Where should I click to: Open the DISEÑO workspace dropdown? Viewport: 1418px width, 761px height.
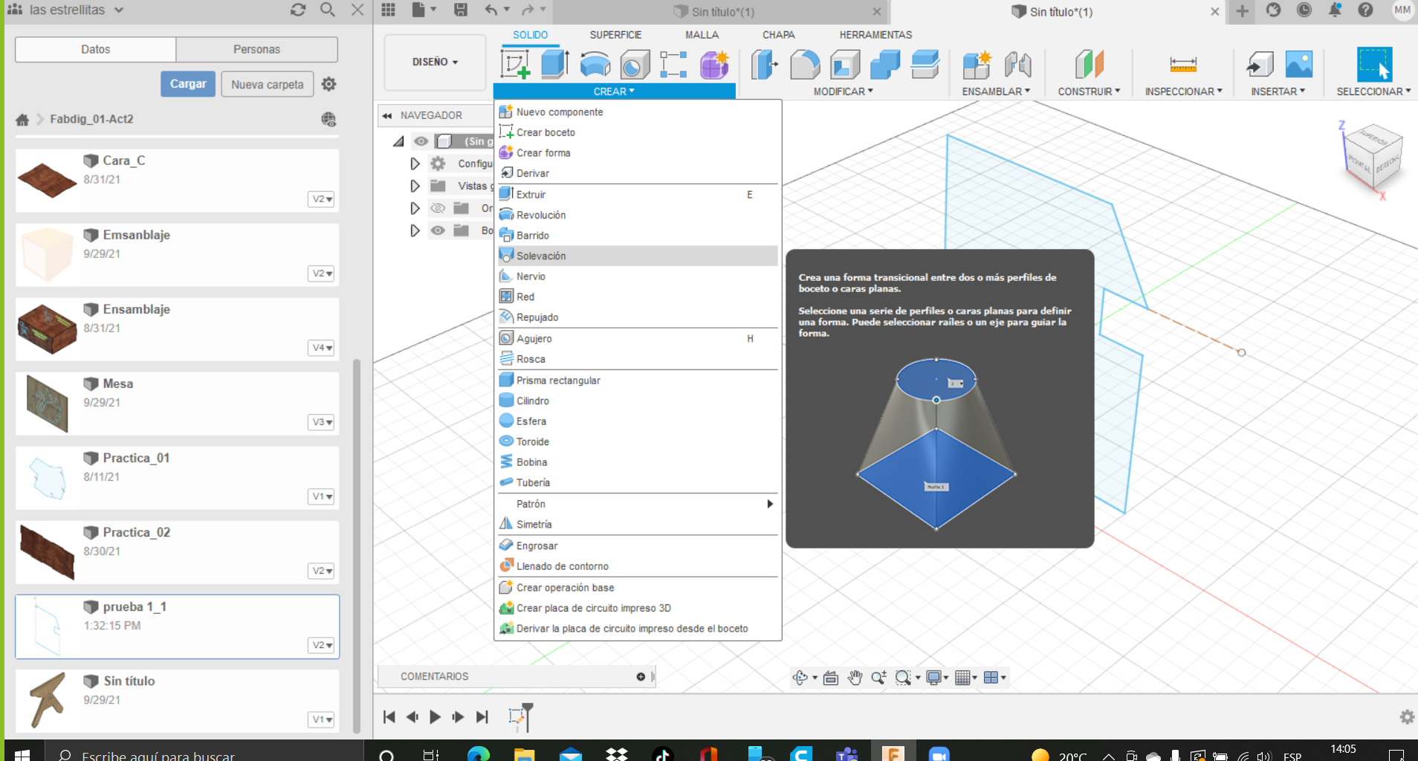pos(436,62)
